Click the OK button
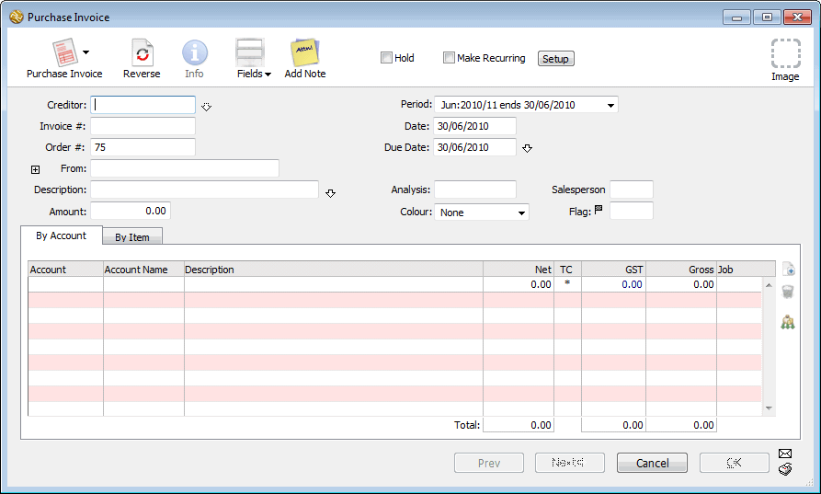 click(734, 463)
